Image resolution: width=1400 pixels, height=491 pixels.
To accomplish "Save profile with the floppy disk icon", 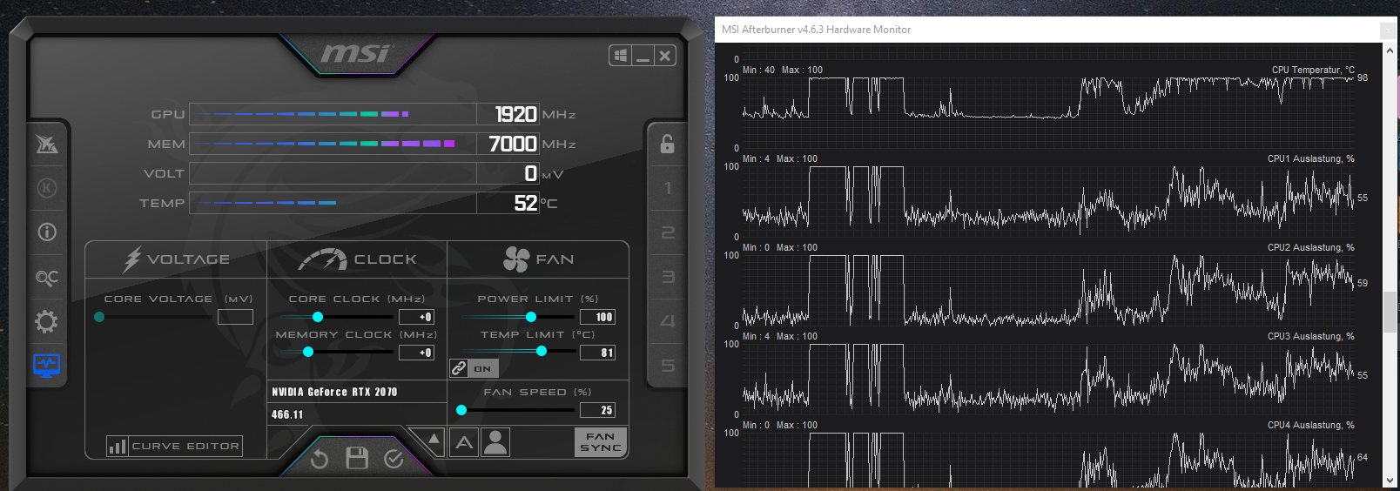I will [x=357, y=458].
